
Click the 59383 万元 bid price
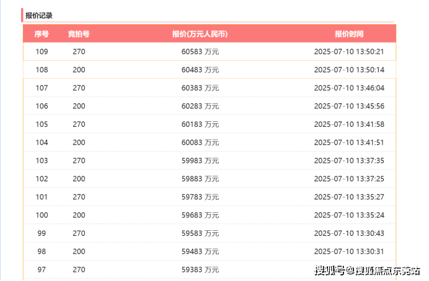pyautogui.click(x=200, y=270)
